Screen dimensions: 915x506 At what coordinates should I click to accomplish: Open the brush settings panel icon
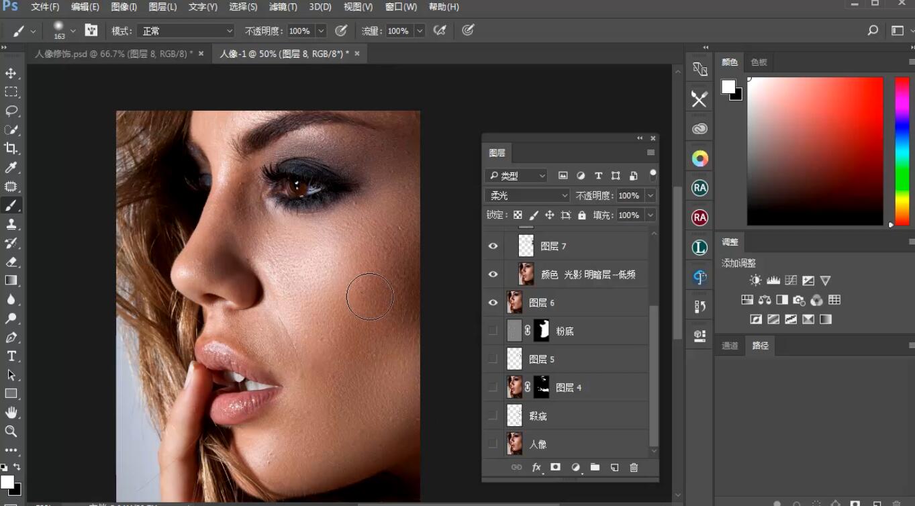[91, 30]
